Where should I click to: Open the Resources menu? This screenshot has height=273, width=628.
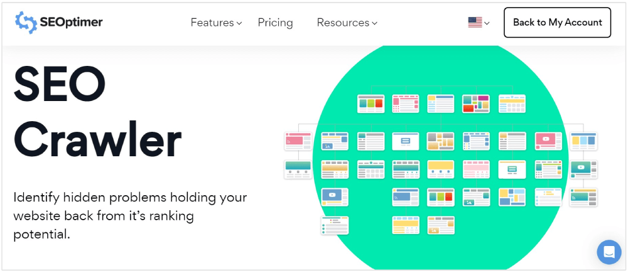point(343,23)
